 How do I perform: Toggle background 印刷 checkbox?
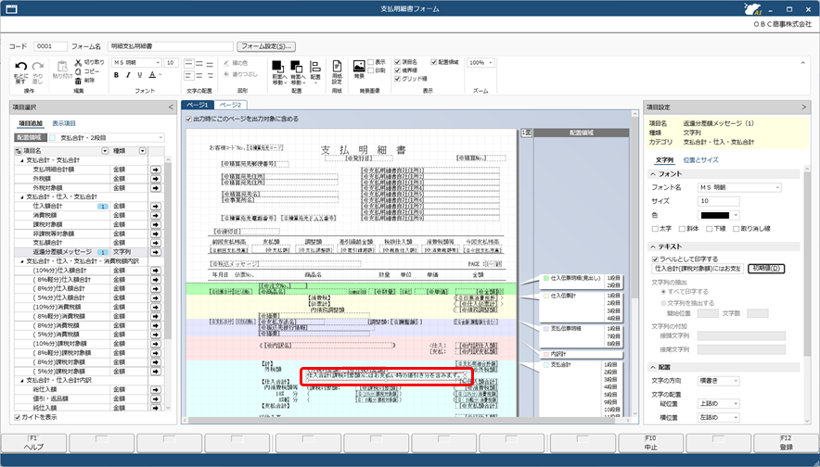pyautogui.click(x=371, y=70)
